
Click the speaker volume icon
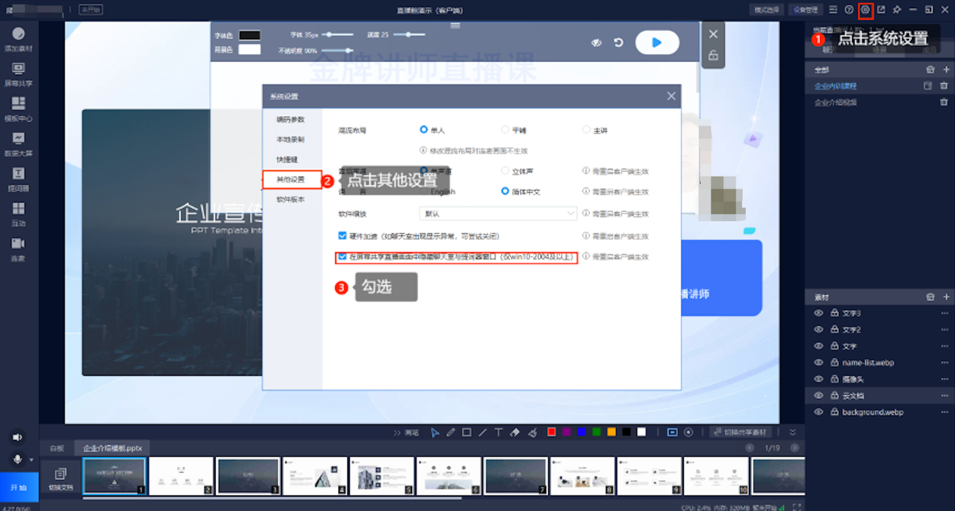[x=17, y=437]
